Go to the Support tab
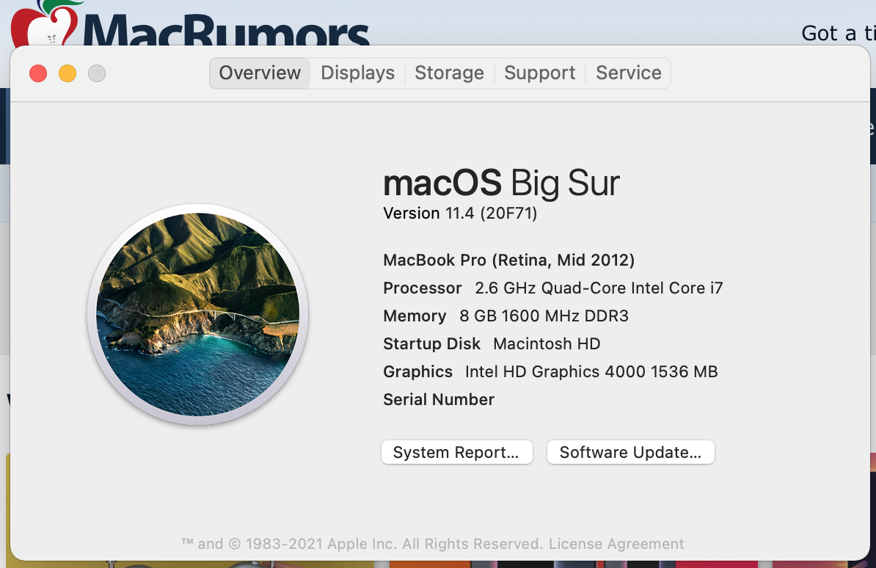Viewport: 876px width, 568px height. tap(539, 73)
